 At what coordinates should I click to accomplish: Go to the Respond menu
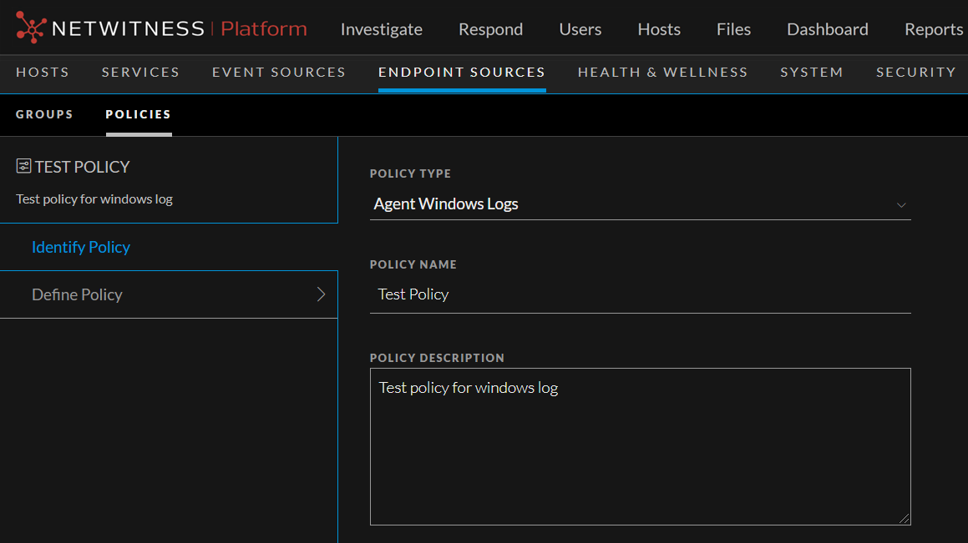coord(490,29)
